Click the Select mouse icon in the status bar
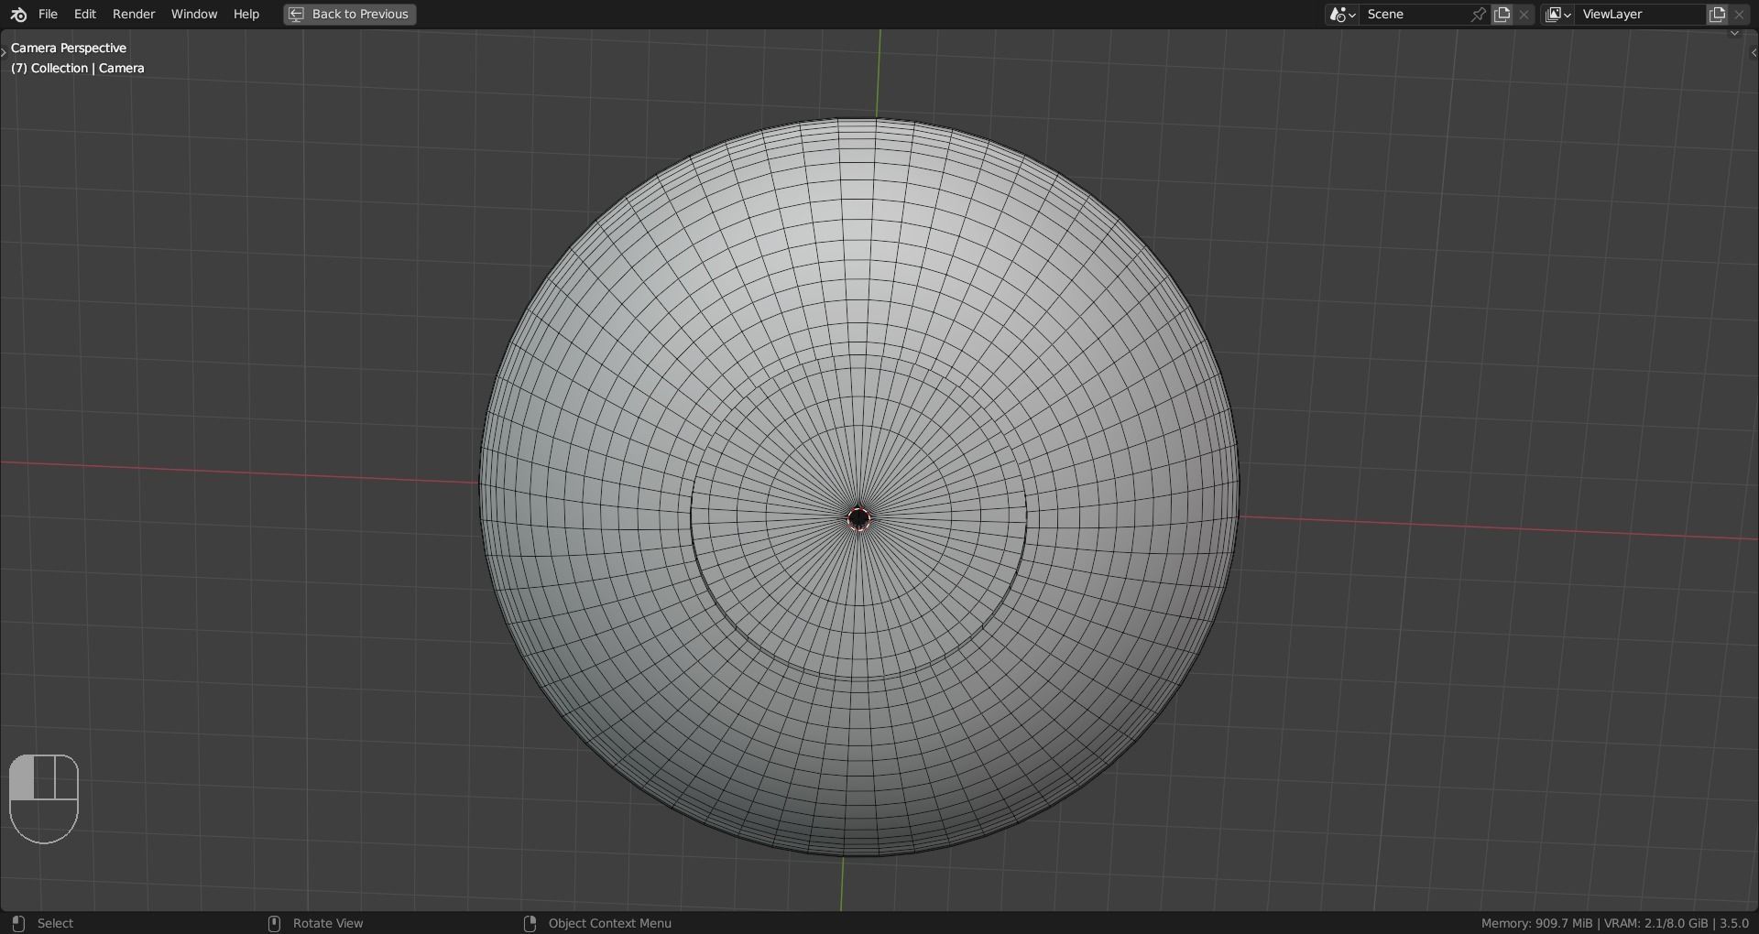Image resolution: width=1759 pixels, height=934 pixels. (x=18, y=923)
